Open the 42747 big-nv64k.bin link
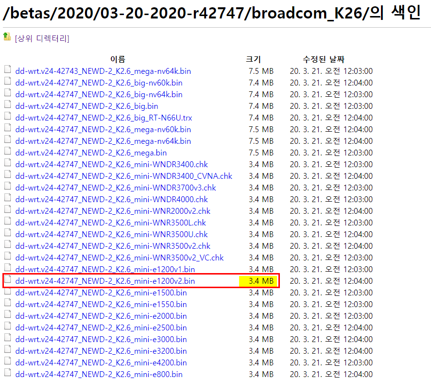431x379 pixels. (99, 95)
